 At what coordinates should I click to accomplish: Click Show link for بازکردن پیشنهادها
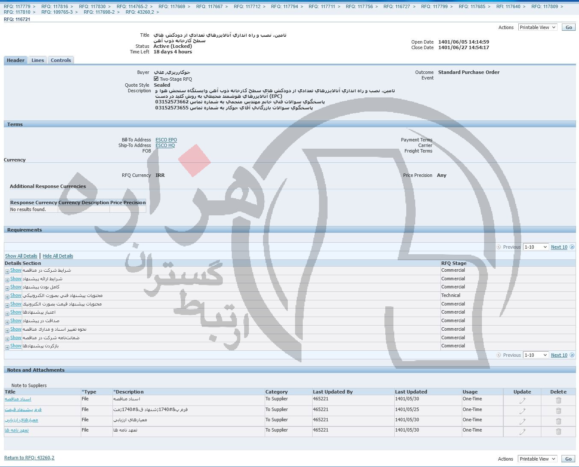pyautogui.click(x=16, y=346)
